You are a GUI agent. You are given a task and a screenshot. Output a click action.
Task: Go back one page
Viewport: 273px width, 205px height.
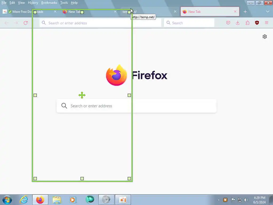pyautogui.click(x=6, y=23)
